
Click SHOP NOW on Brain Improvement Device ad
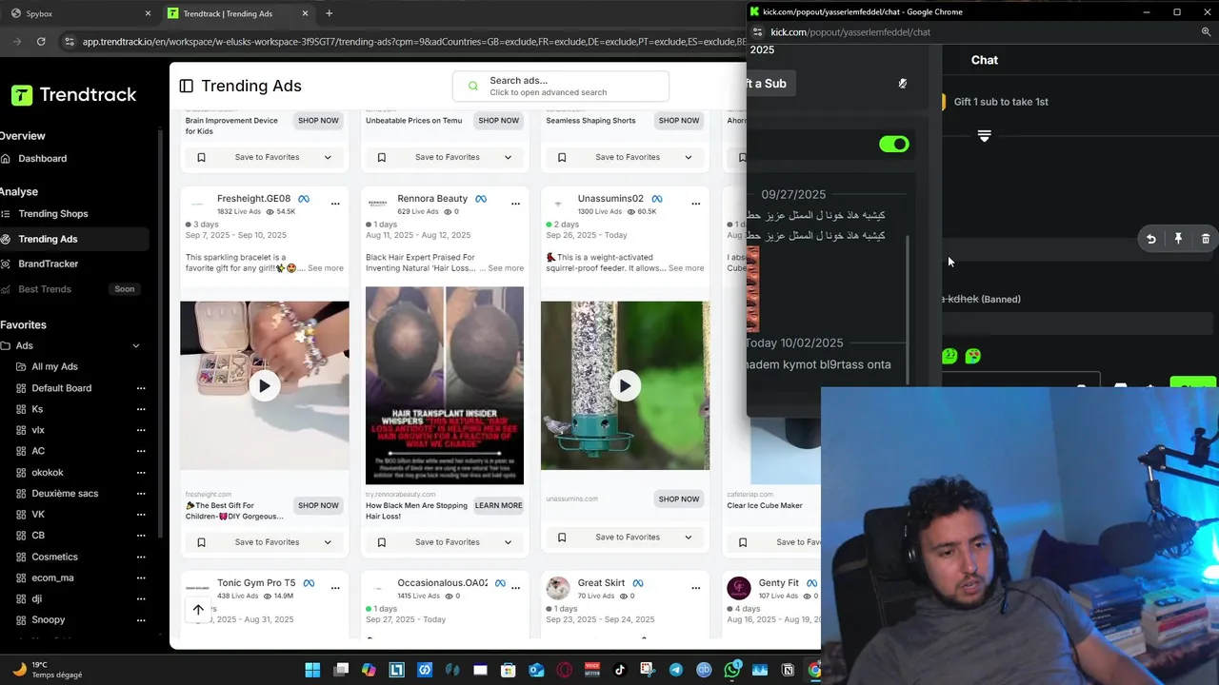pos(318,120)
